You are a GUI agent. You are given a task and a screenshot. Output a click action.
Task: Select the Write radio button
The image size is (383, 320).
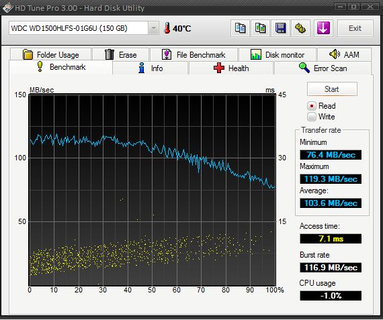point(311,117)
